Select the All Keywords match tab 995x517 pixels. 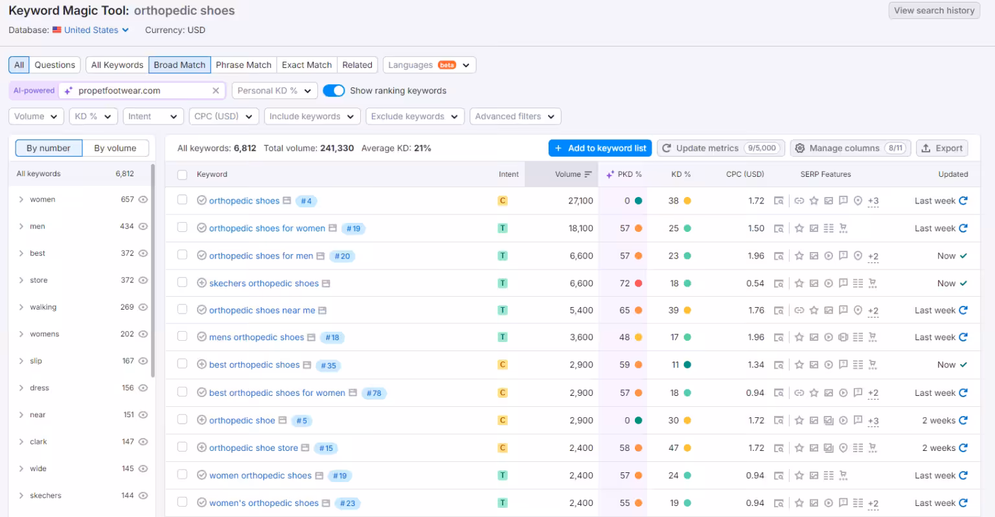pyautogui.click(x=117, y=65)
